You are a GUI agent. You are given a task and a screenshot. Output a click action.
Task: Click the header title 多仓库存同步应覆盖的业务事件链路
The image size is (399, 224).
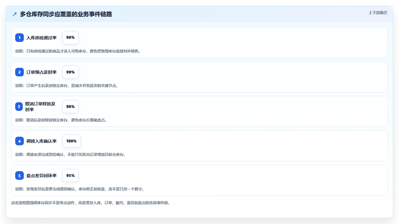66,14
